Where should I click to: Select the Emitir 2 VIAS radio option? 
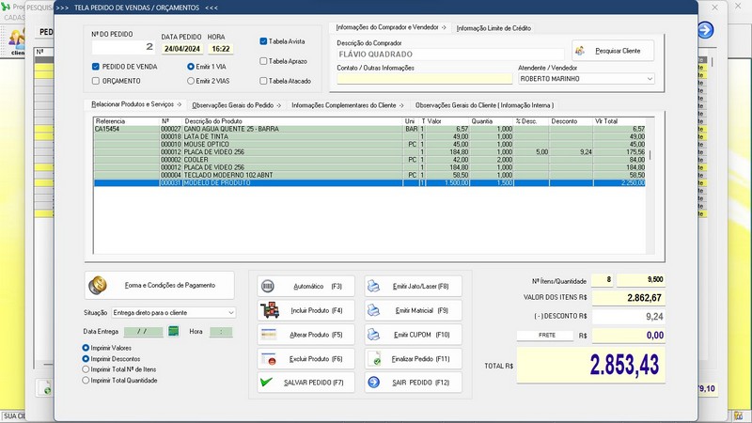click(x=192, y=81)
